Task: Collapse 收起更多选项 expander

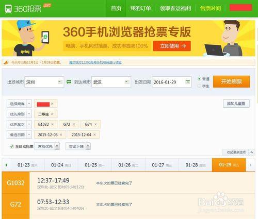Action: 239,152
